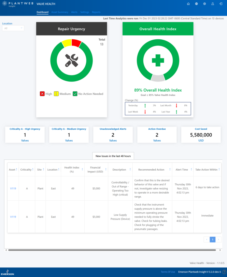Click the Last Year green up arrow

tap(176, 112)
